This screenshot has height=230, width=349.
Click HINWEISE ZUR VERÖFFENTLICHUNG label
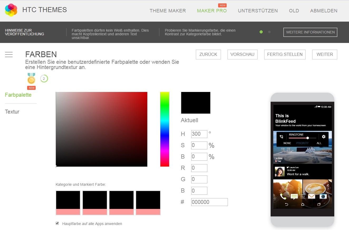(25, 32)
